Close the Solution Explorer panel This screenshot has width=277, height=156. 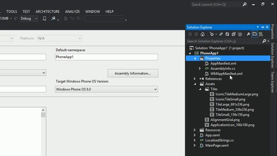[x=267, y=27]
